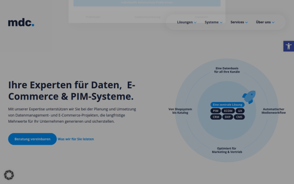This screenshot has width=294, height=184.
Task: Select the CRM tag in the diagram
Action: [x=216, y=117]
